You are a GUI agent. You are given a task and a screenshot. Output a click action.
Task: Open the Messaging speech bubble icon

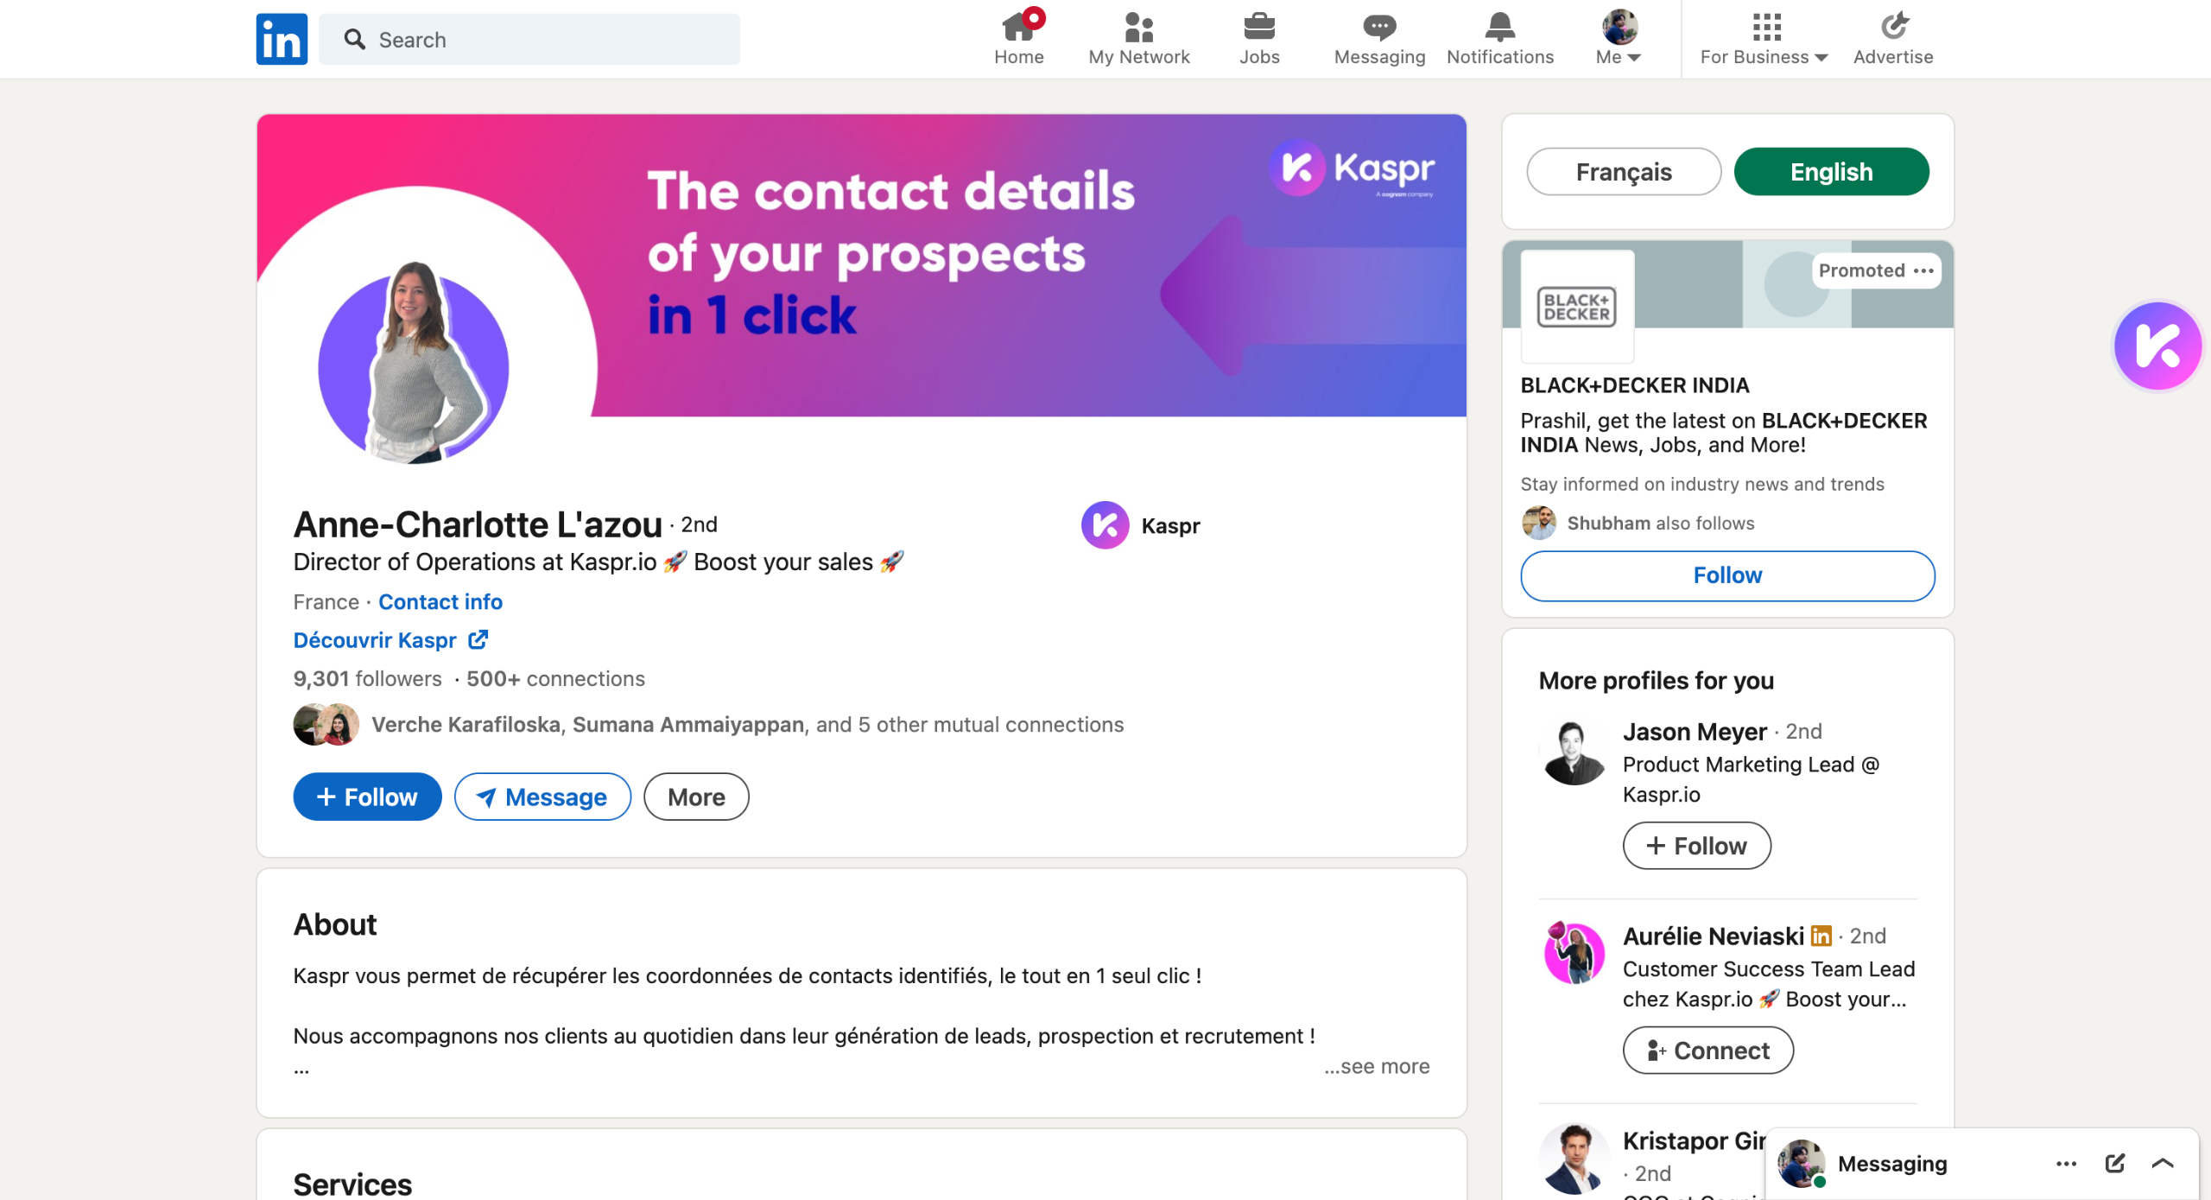tap(1379, 28)
